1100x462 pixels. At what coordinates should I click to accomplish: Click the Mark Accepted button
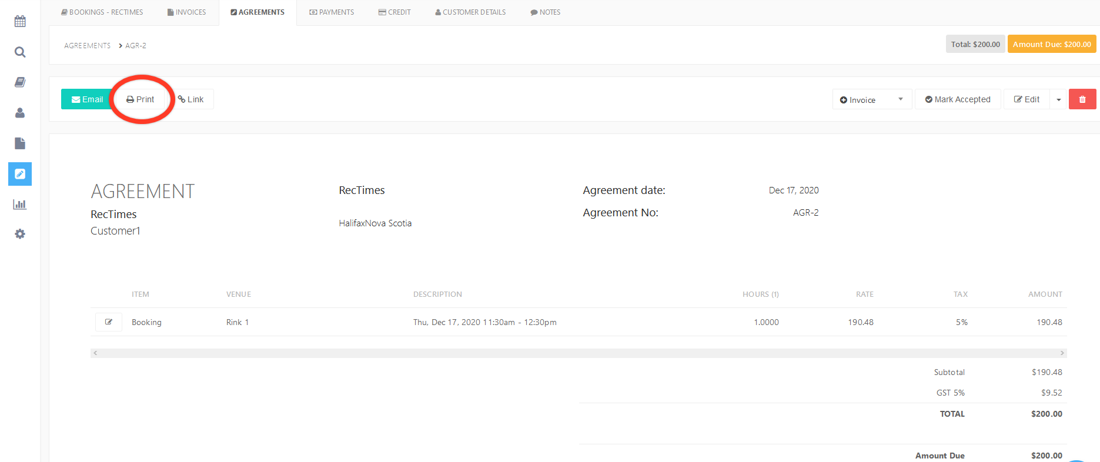tap(957, 99)
